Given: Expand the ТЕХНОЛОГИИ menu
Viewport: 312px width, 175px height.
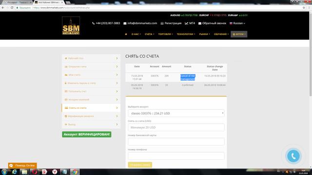Looking at the screenshot, I should pos(186,34).
